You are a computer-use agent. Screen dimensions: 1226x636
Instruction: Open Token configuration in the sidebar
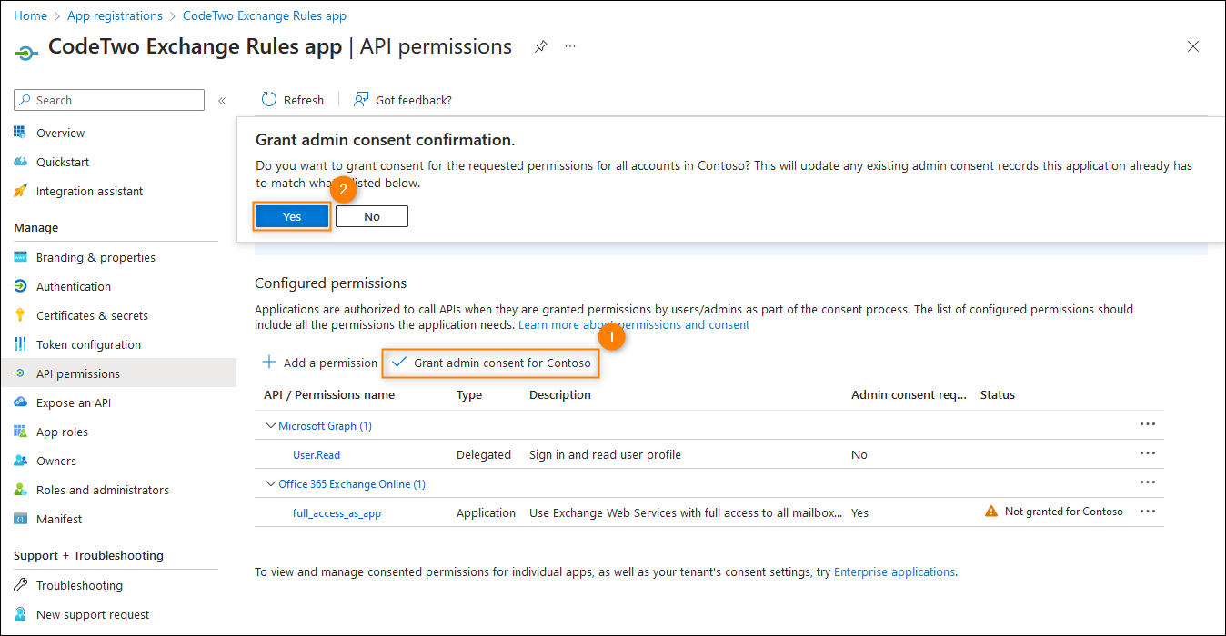pyautogui.click(x=88, y=344)
